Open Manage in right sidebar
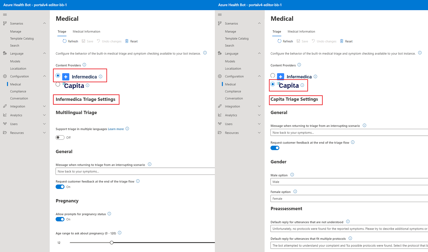This screenshot has height=252, width=428. [231, 31]
